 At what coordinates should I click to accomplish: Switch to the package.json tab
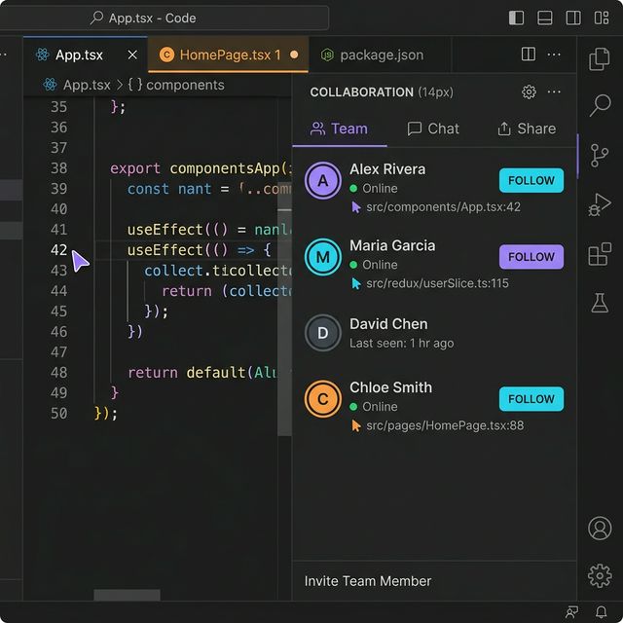point(380,55)
